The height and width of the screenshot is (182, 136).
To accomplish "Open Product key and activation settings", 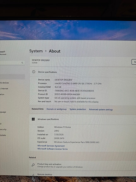I will point(83,165).
